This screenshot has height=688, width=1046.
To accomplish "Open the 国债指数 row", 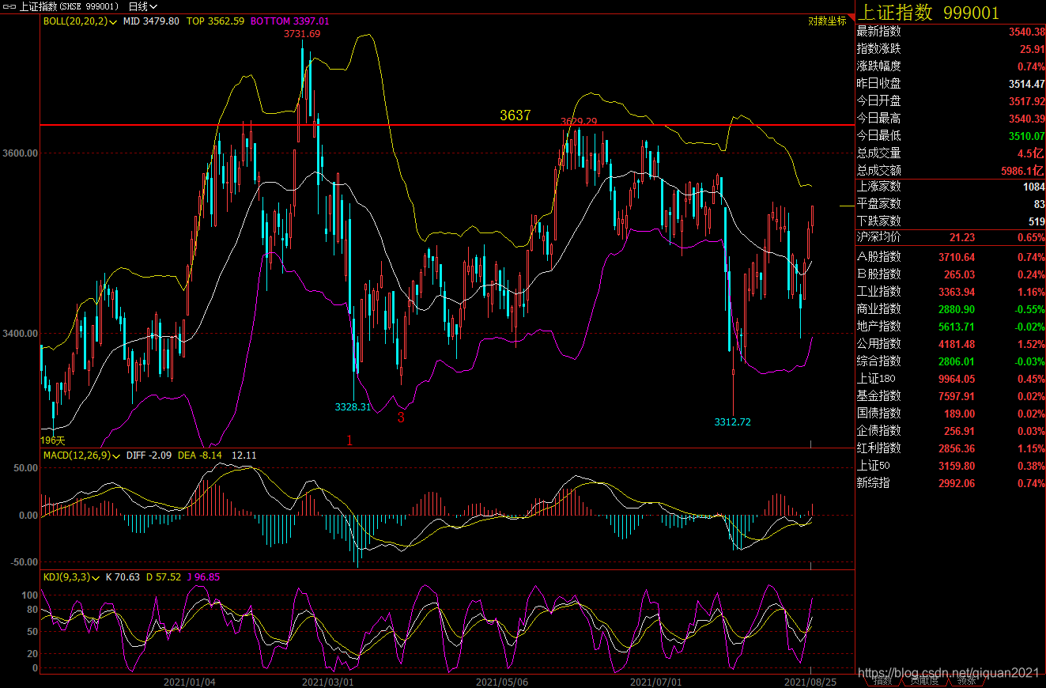I will [951, 414].
